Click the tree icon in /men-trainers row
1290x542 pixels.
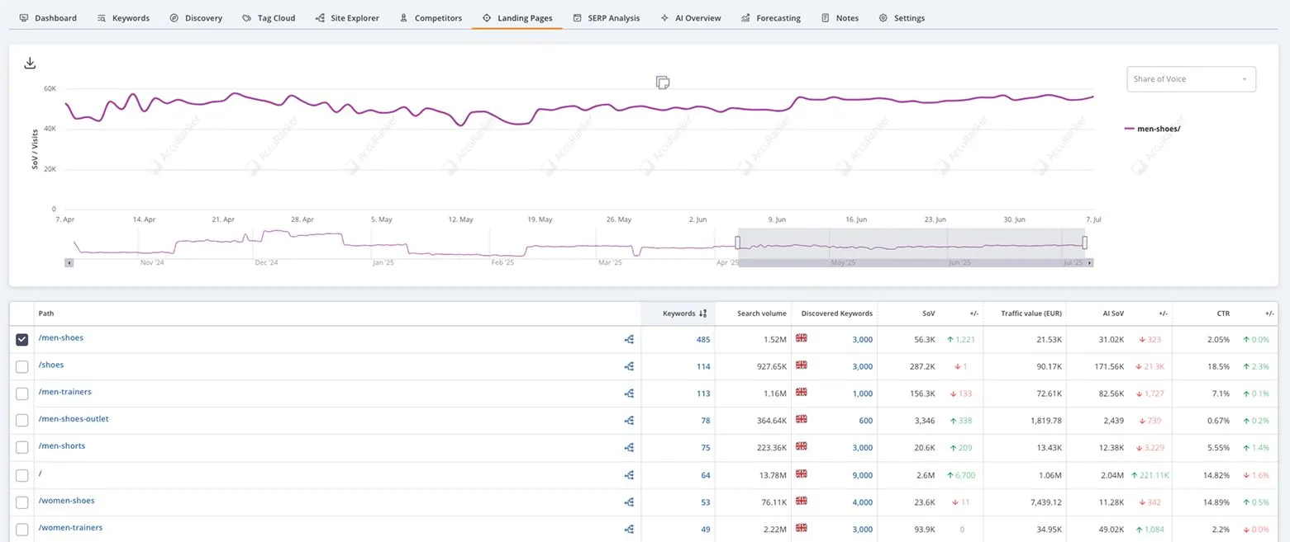(x=629, y=394)
